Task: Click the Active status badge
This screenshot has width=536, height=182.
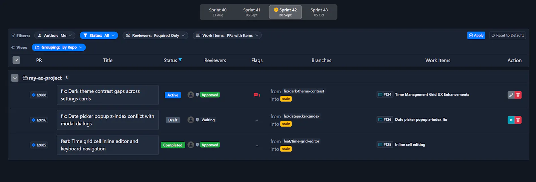Action: click(173, 95)
